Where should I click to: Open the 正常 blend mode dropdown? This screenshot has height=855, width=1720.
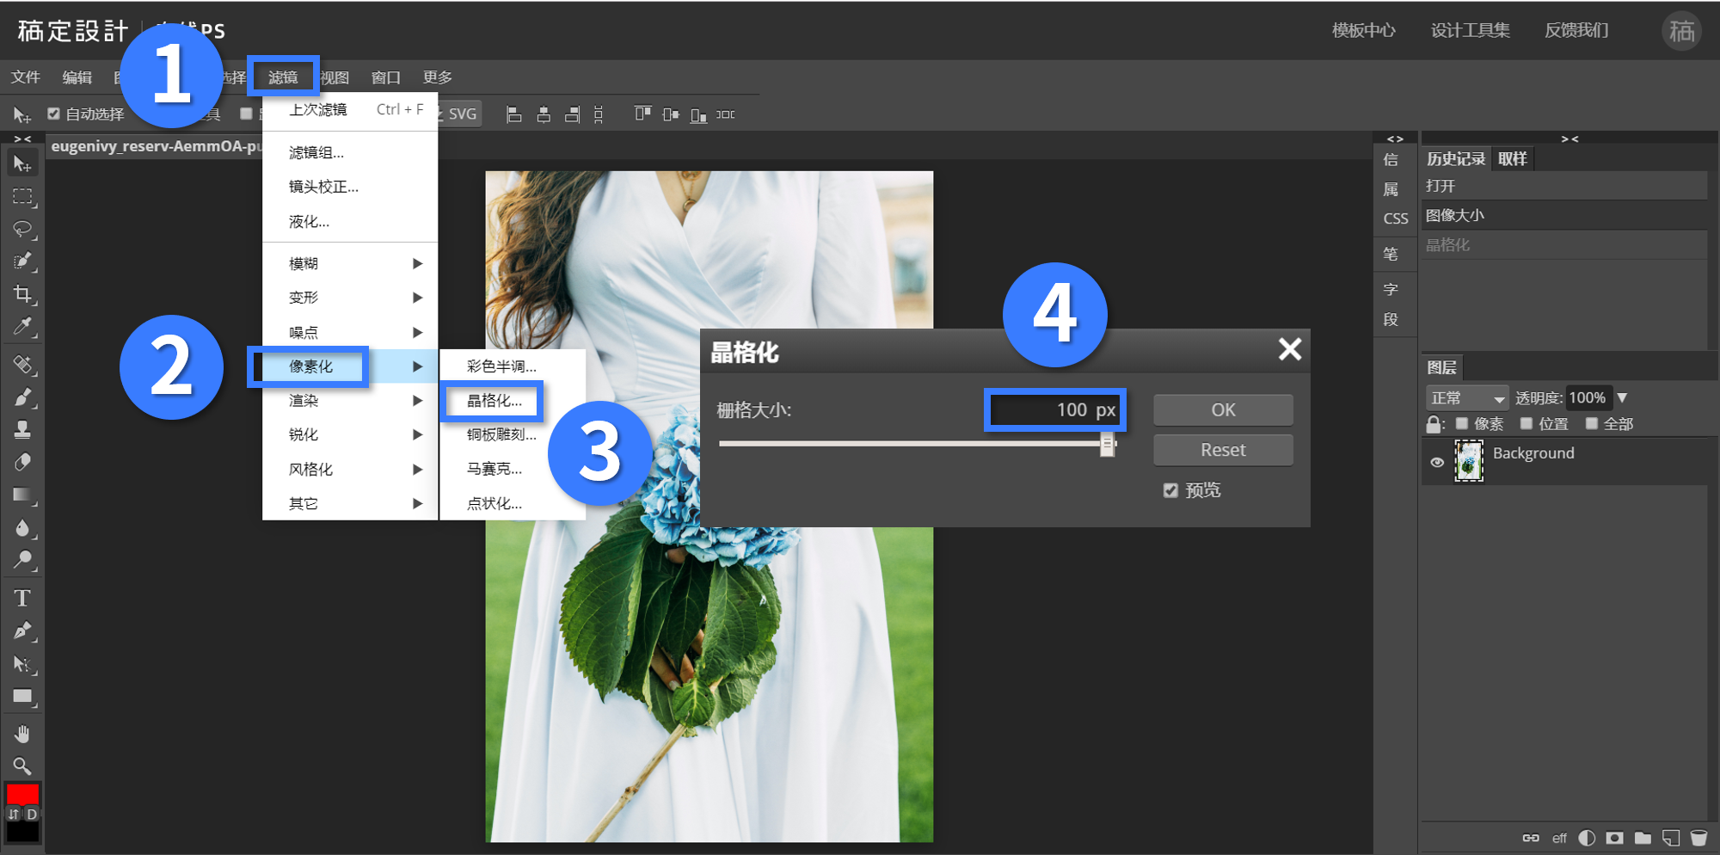1467,398
